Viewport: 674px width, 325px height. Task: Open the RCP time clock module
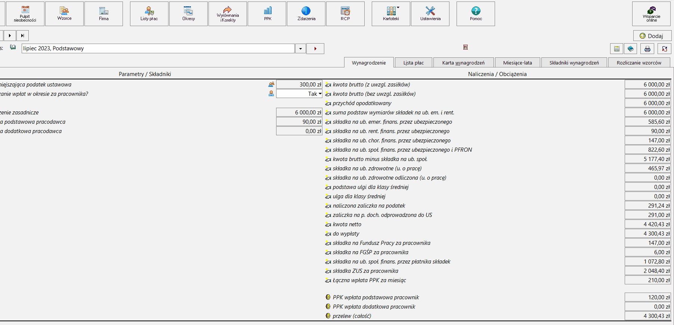[x=345, y=14]
